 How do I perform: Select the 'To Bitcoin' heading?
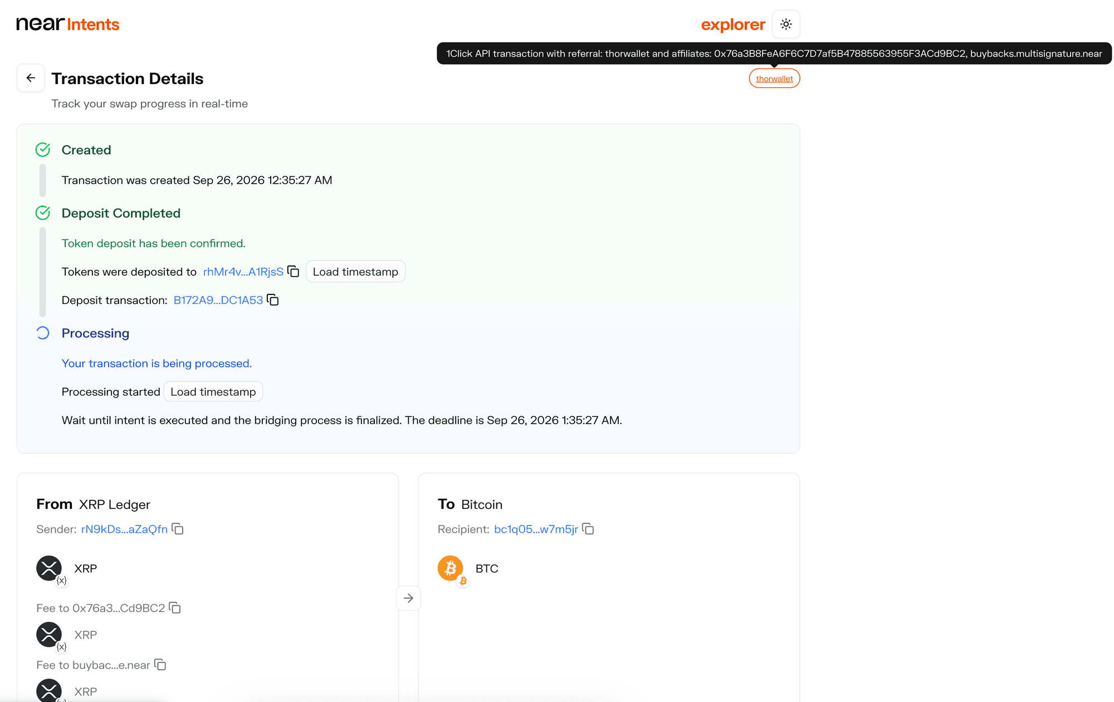click(x=470, y=504)
